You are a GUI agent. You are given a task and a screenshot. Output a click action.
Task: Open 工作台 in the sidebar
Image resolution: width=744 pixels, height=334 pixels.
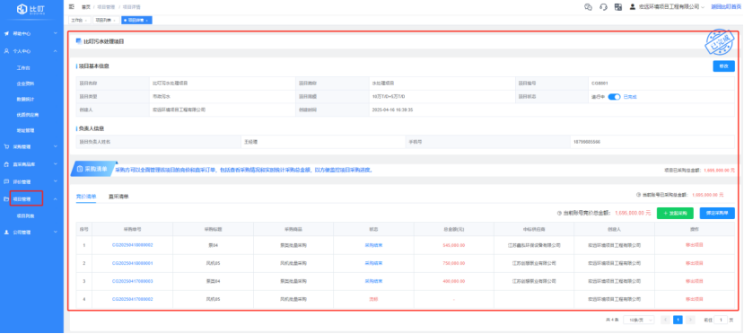coord(23,68)
